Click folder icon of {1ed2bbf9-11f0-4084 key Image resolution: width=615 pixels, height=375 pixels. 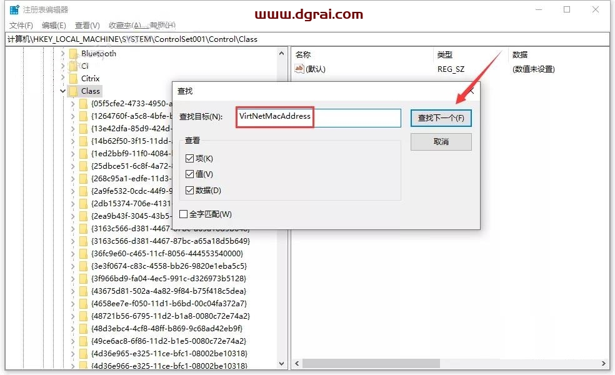[84, 154]
